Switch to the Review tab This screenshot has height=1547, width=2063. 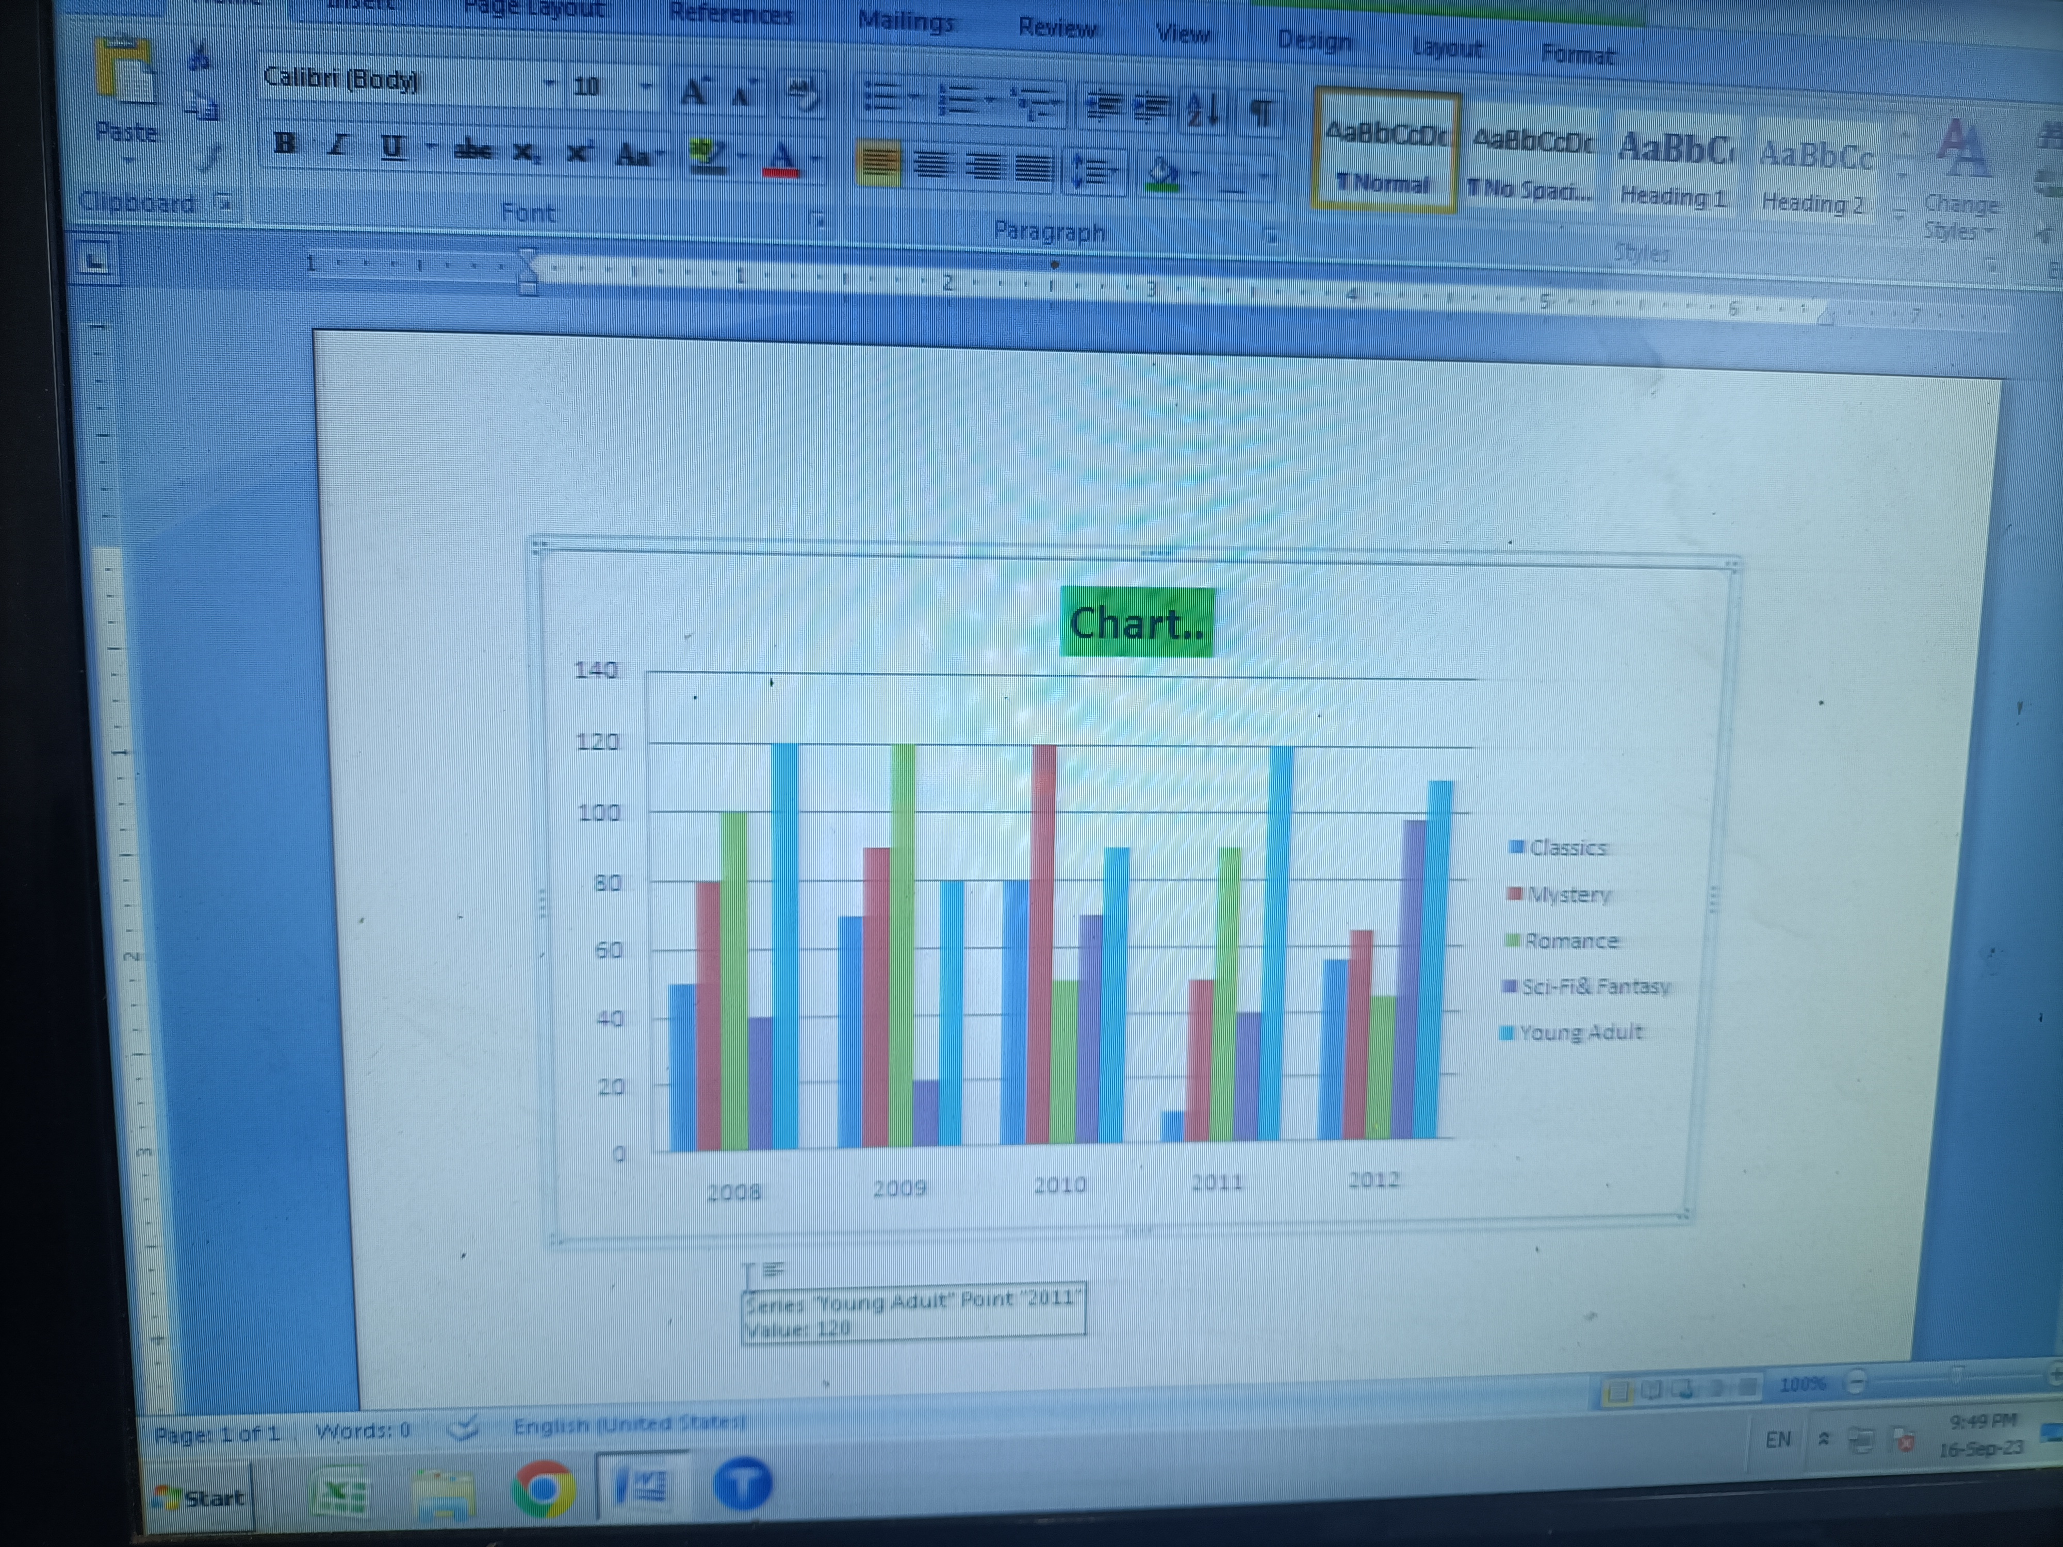pyautogui.click(x=1057, y=27)
